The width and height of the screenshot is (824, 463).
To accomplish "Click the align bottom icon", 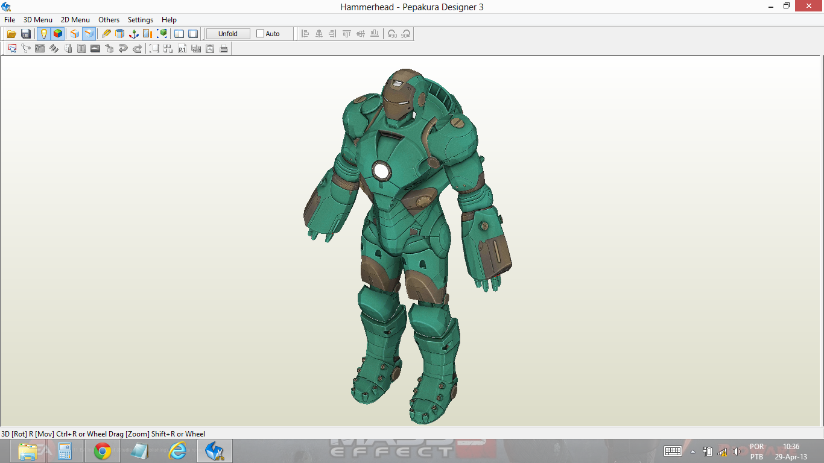I will coord(375,34).
